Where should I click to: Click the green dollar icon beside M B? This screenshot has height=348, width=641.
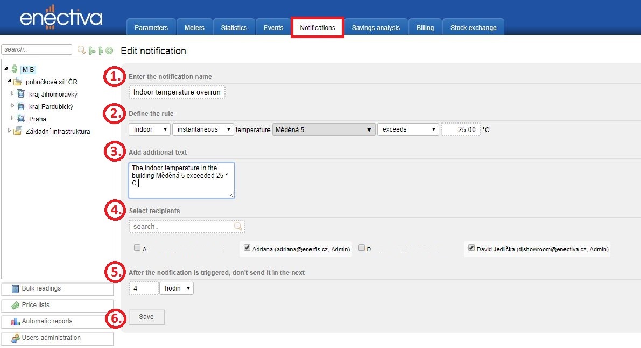pyautogui.click(x=15, y=69)
